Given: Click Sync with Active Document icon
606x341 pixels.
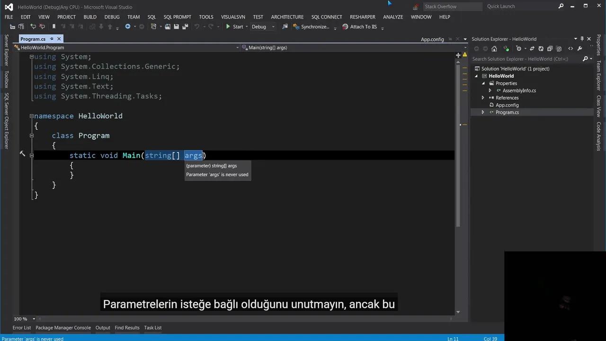Looking at the screenshot, I should point(532,48).
